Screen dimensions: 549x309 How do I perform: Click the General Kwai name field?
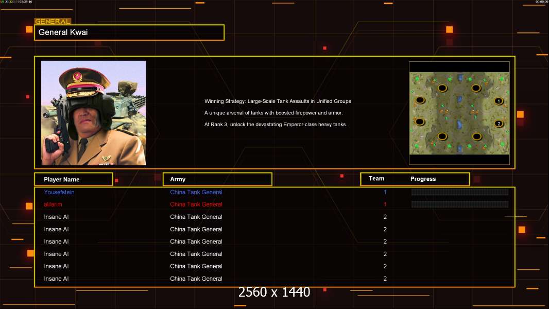(x=129, y=32)
